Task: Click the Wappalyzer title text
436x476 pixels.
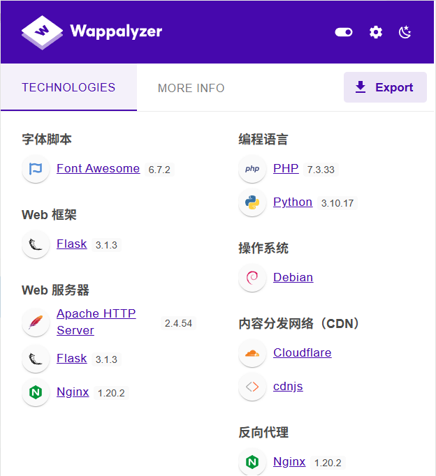Action: [x=116, y=31]
